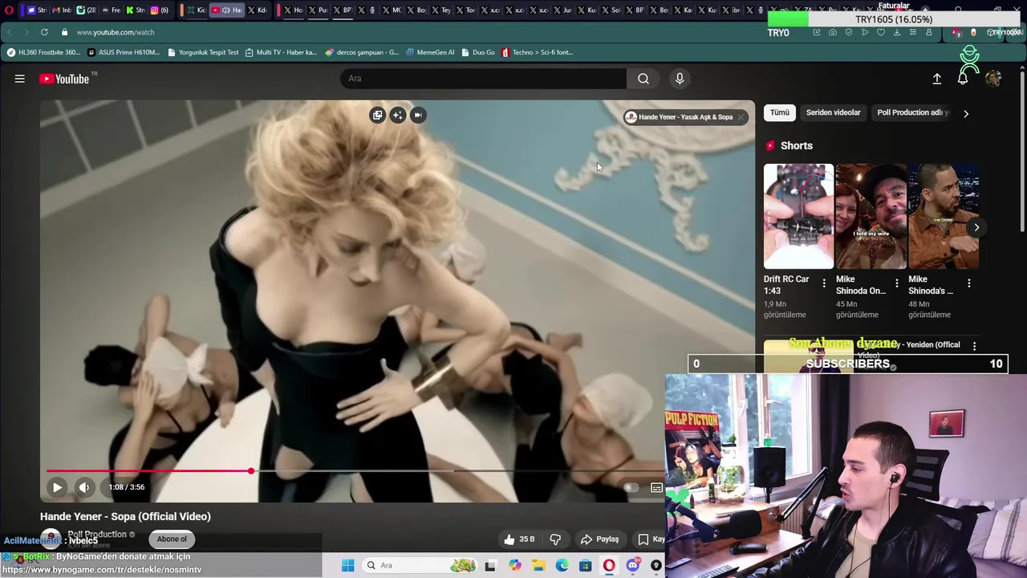
Task: Switch to Opera in the taskbar
Action: tap(609, 565)
